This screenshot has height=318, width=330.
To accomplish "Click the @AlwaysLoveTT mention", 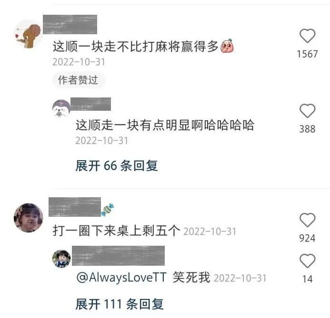I will 121,277.
